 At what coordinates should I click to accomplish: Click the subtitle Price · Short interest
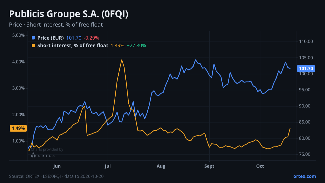tap(56, 25)
